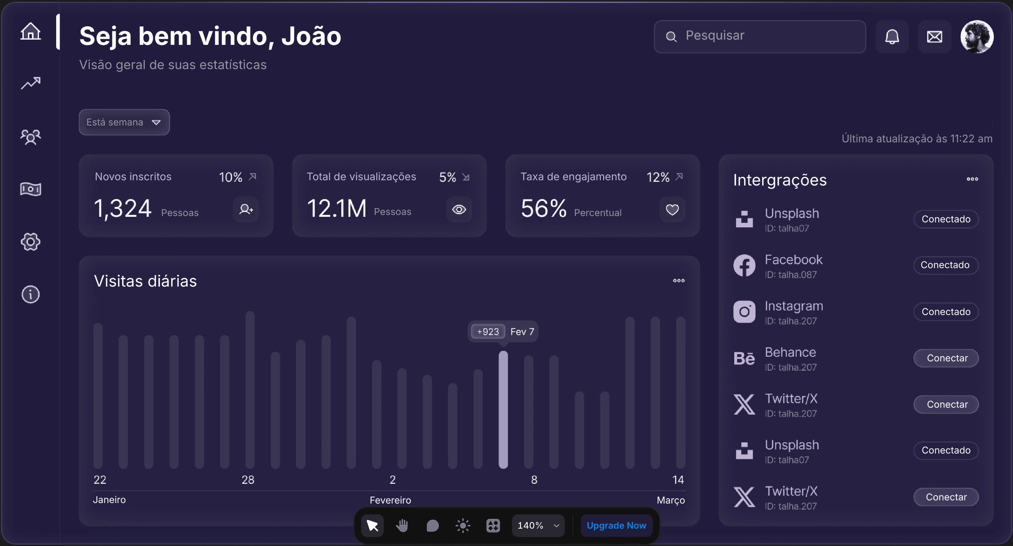1013x546 pixels.
Task: Click the home icon in sidebar
Action: 30,31
